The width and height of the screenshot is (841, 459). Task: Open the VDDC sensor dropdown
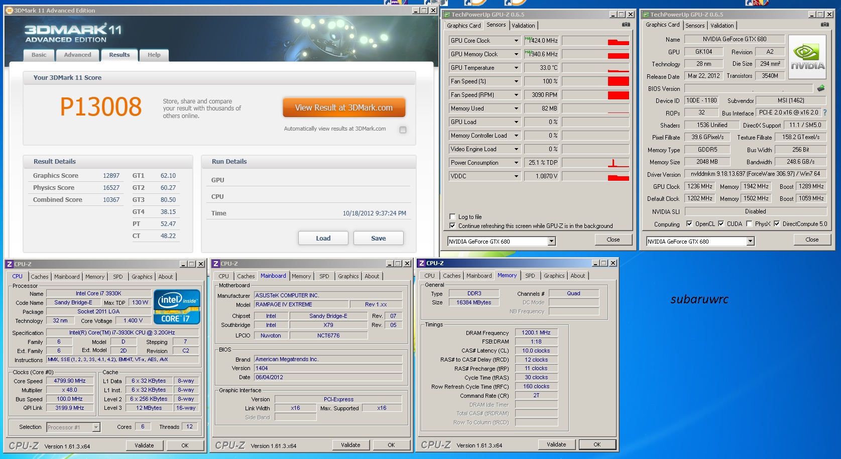point(516,176)
